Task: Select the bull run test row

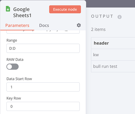Action: tap(113, 66)
